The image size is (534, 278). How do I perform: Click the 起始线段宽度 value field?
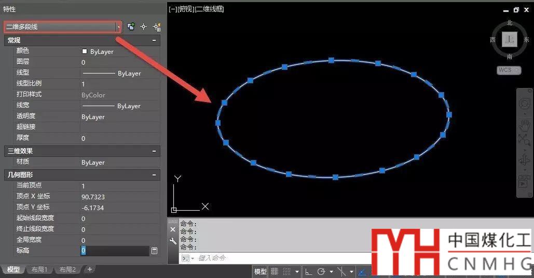(120, 218)
